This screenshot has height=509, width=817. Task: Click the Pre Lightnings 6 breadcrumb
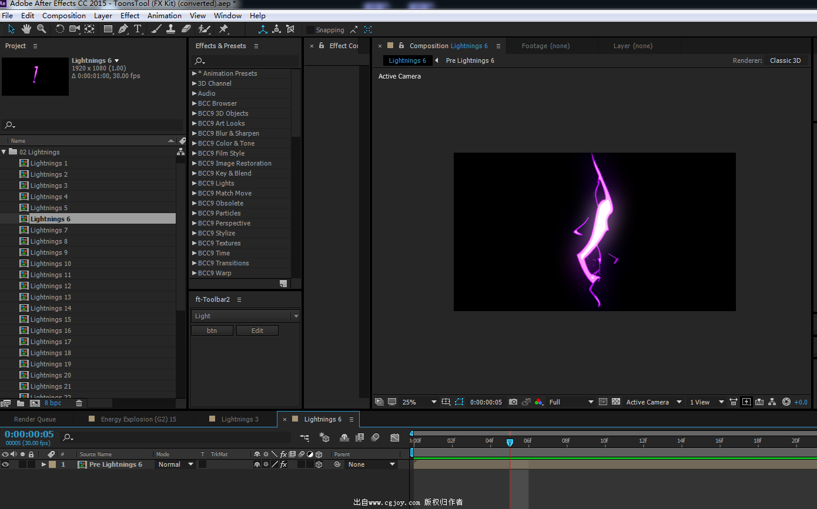(470, 60)
